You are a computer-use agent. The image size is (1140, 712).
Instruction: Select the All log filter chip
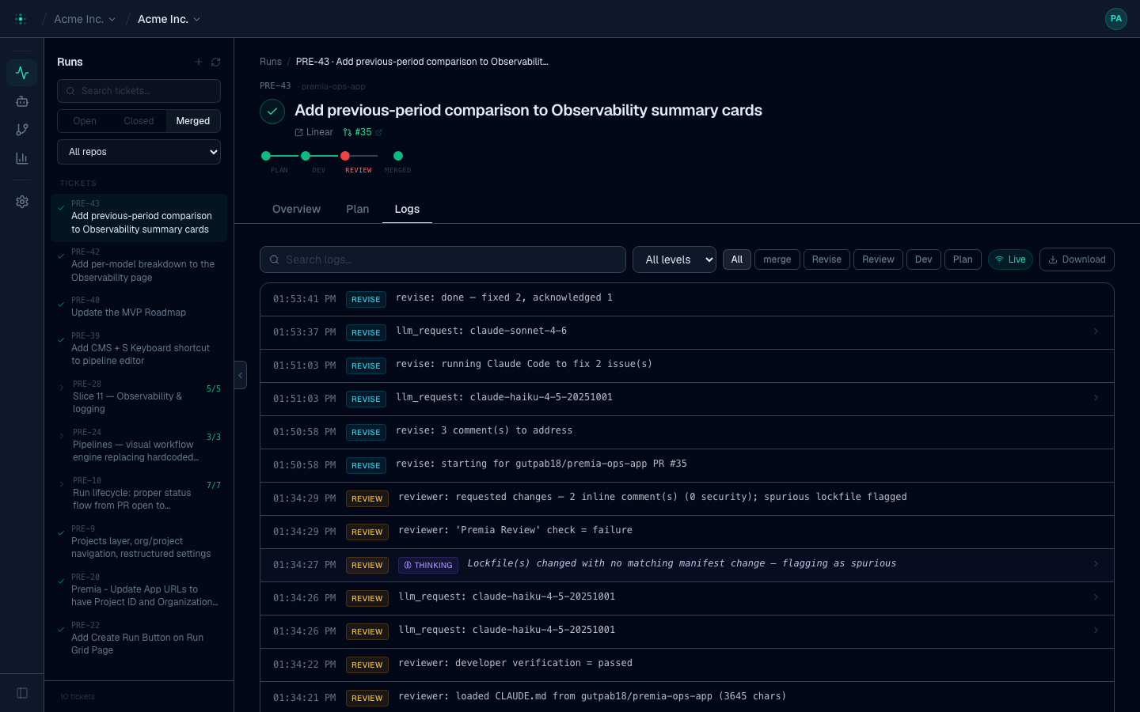click(x=737, y=259)
